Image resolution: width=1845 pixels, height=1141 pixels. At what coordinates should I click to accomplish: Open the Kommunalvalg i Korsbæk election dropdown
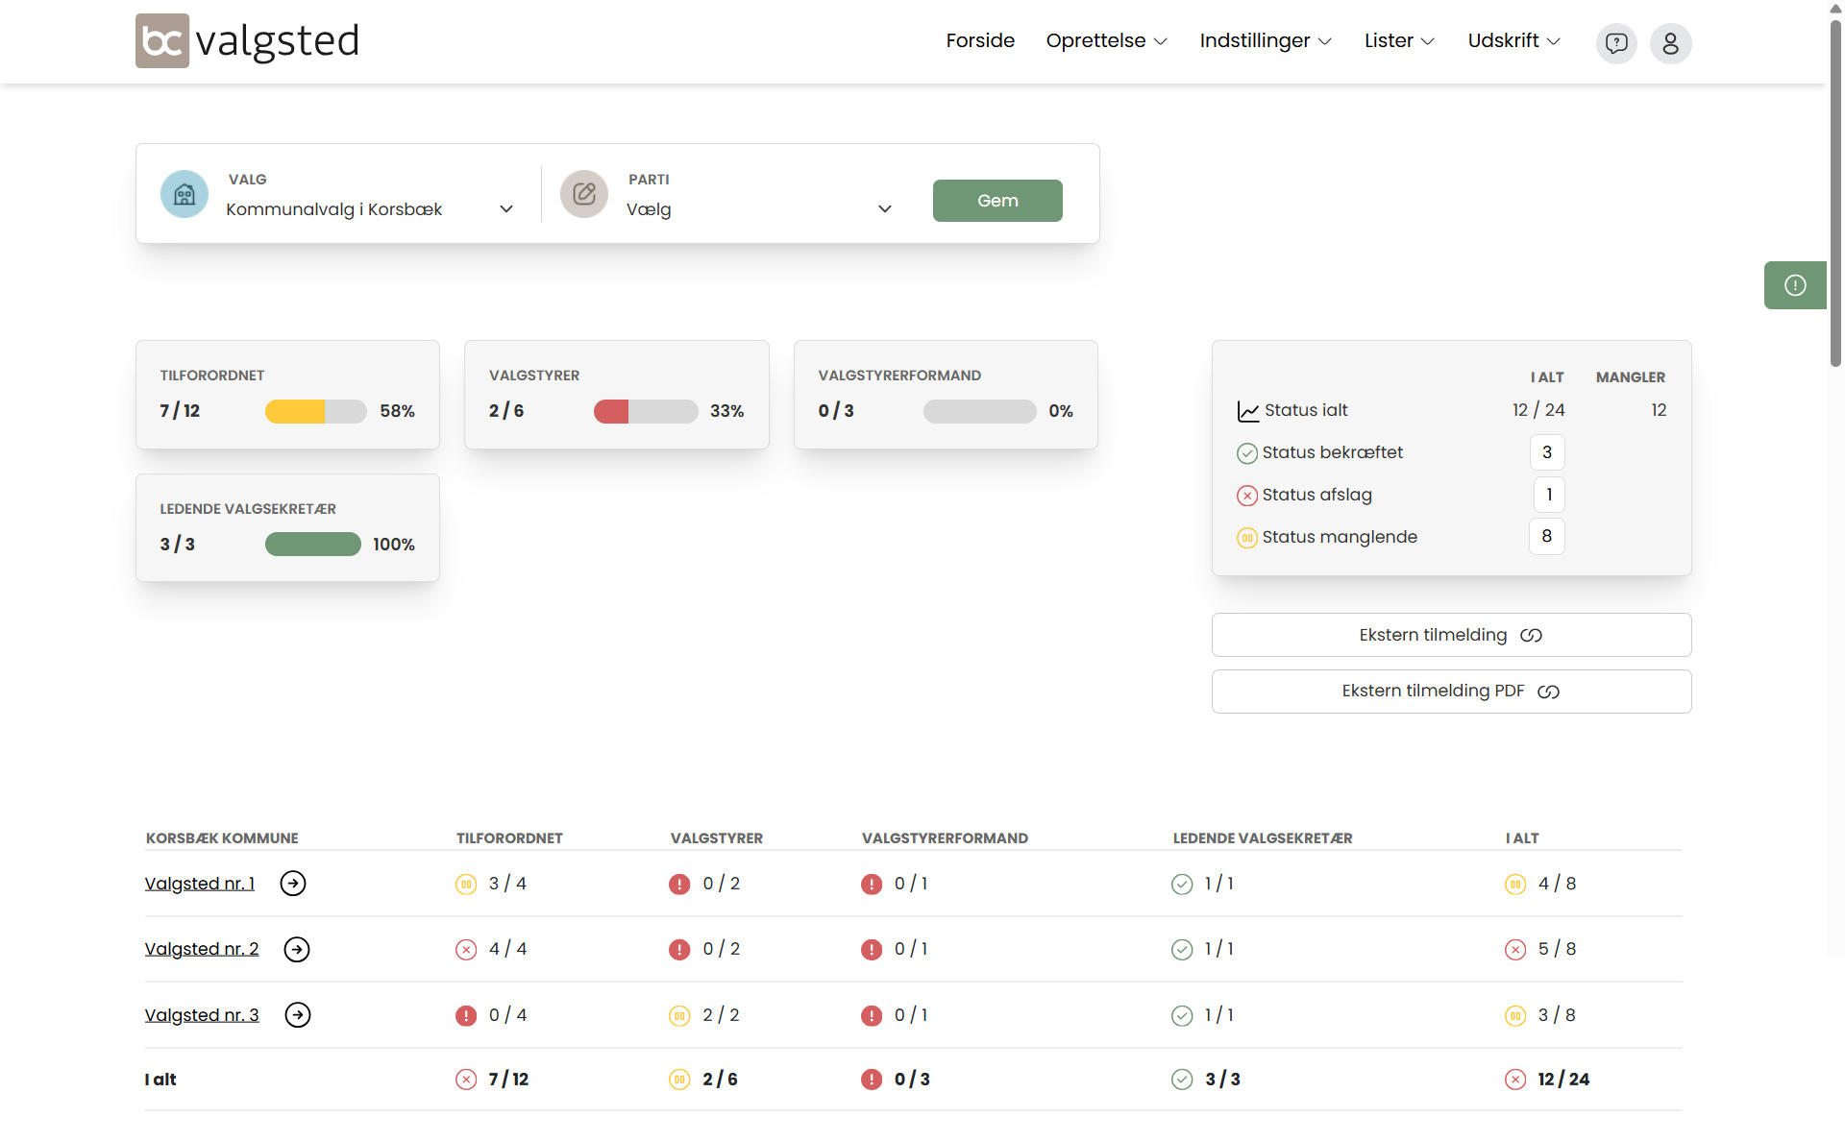(x=370, y=209)
